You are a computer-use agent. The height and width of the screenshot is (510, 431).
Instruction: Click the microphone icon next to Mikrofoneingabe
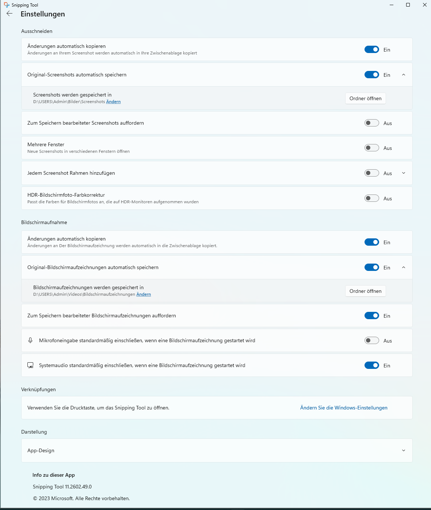[x=30, y=340]
